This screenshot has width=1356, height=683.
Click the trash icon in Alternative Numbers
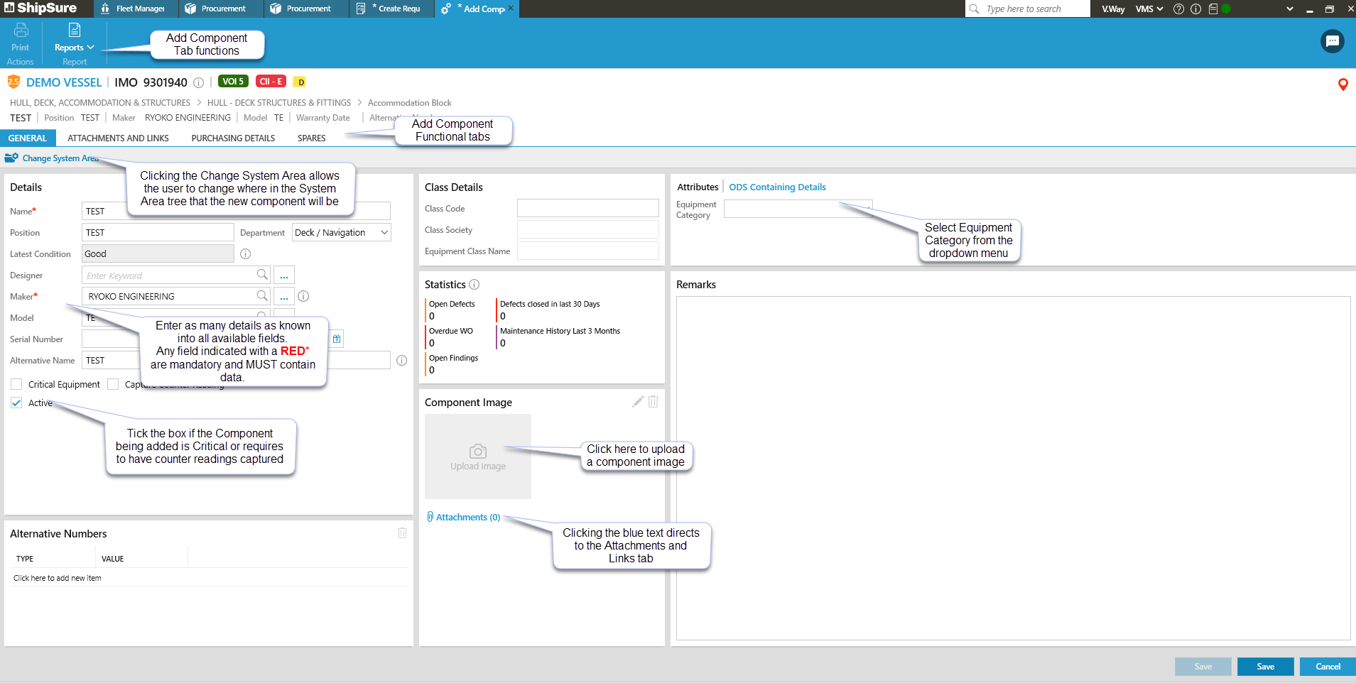point(402,533)
